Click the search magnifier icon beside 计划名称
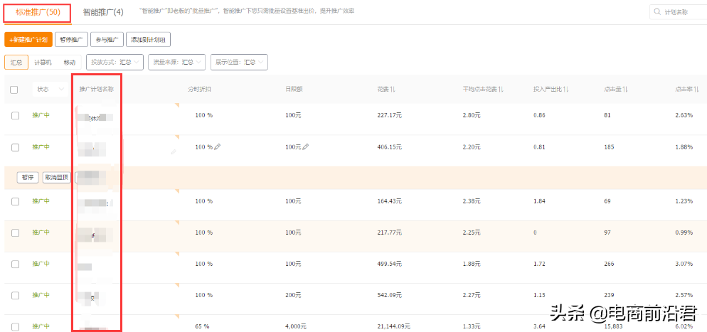Viewport: 707px width, 332px height. point(657,12)
